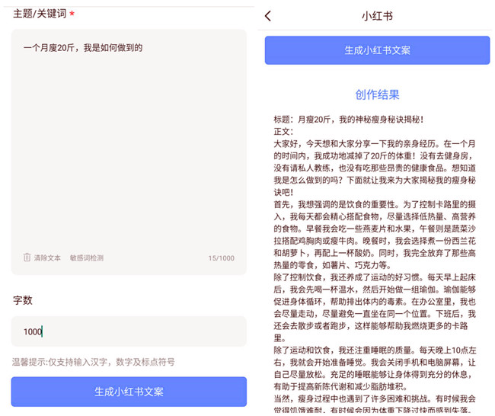Click the 字数 label
495x416 pixels.
[x=23, y=299]
